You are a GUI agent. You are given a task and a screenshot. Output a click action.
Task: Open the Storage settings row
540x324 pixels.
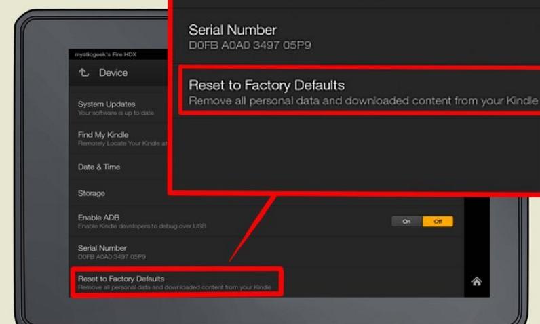point(119,193)
